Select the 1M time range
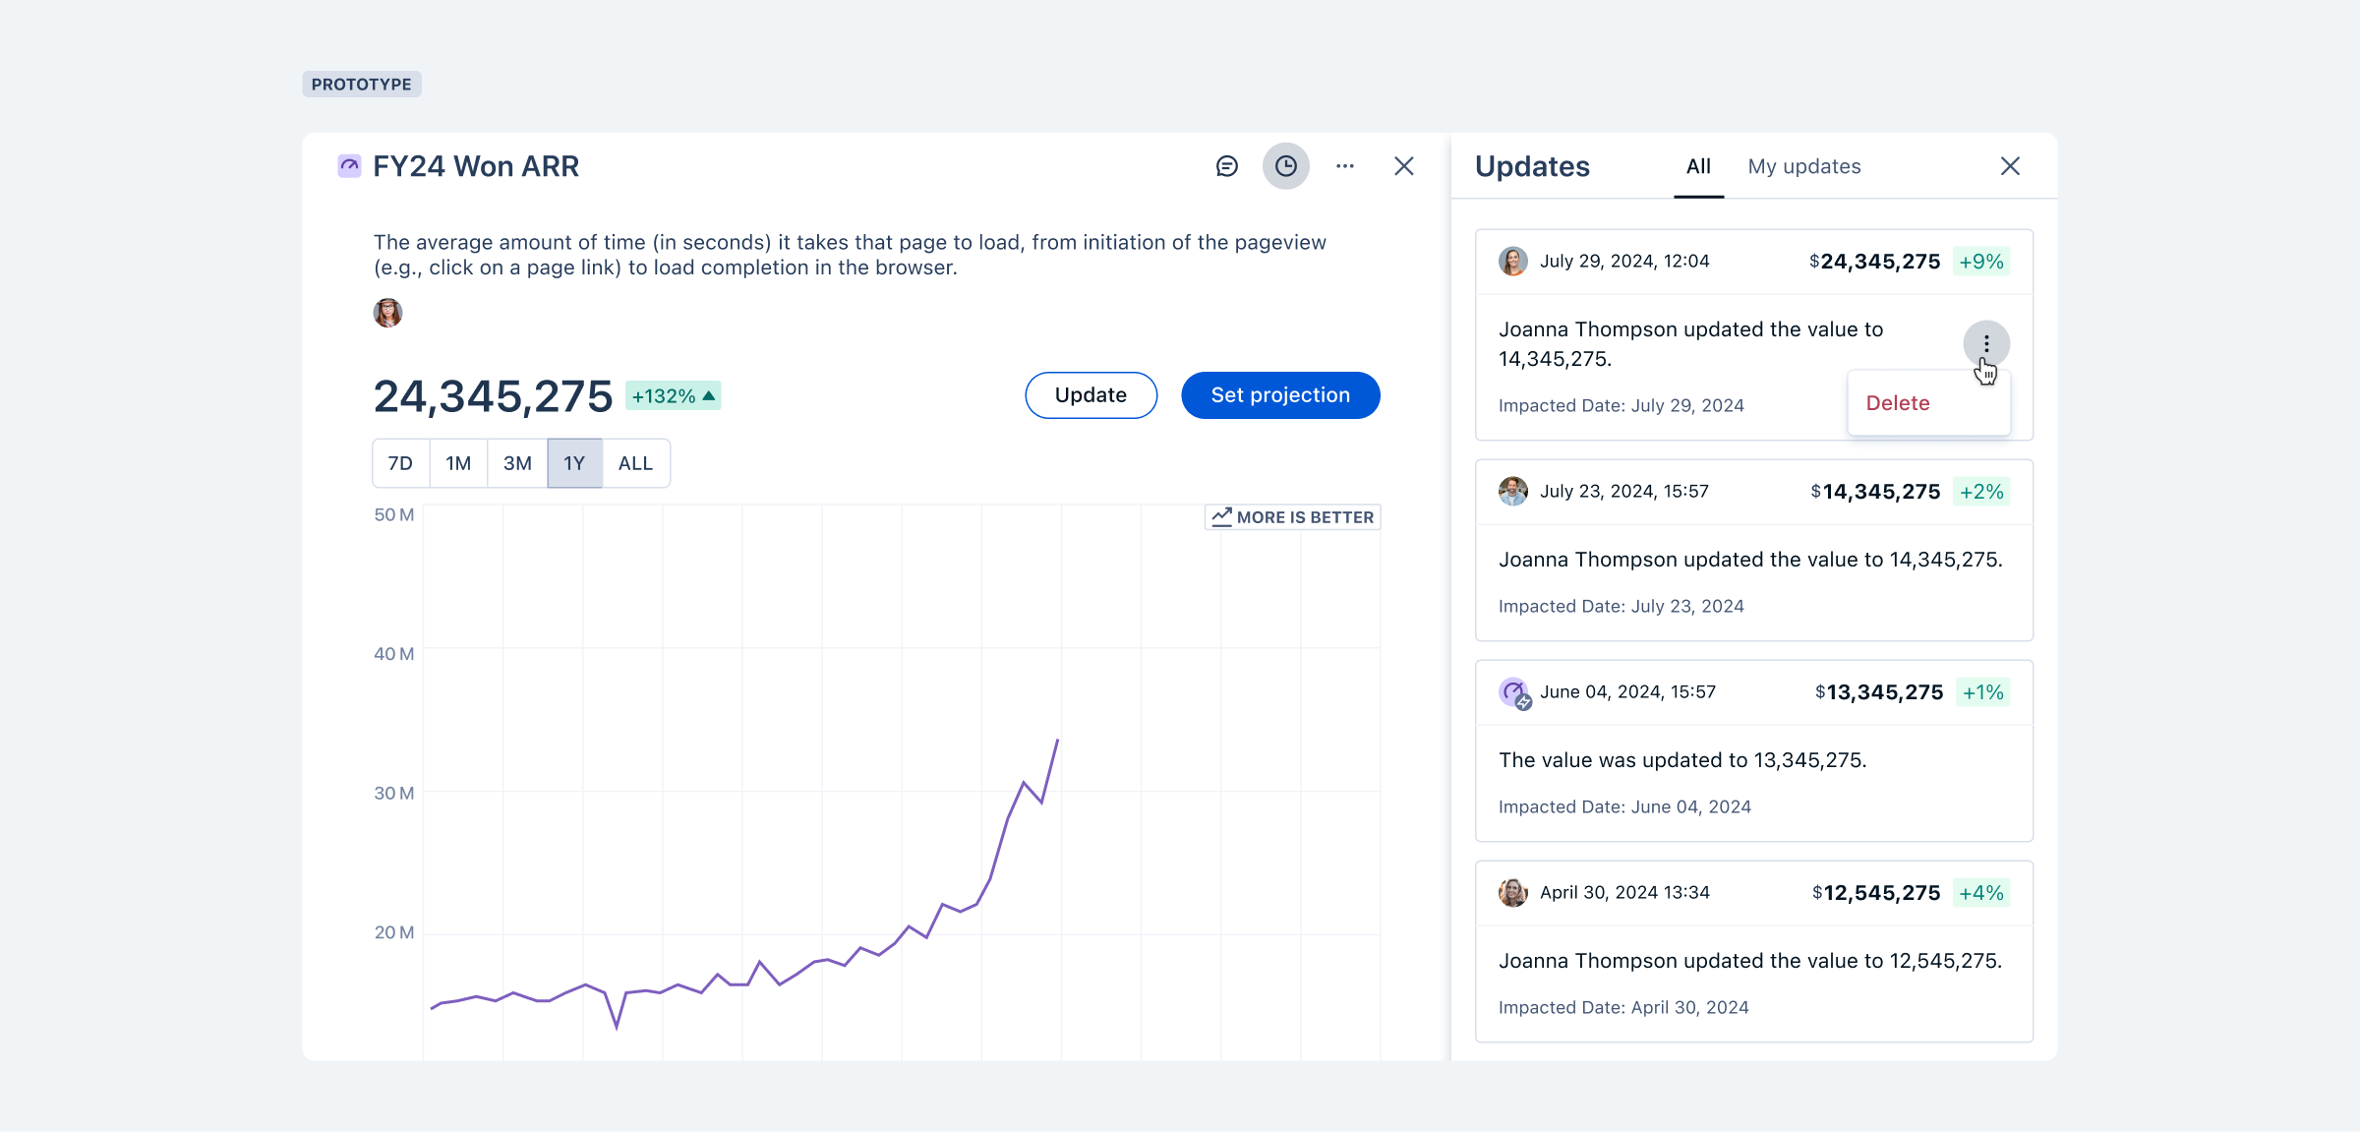Screen dimensions: 2360x1132 coord(458,463)
